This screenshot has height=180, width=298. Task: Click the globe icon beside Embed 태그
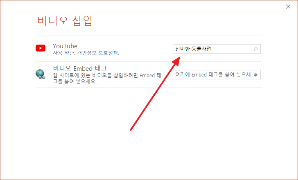pos(40,74)
